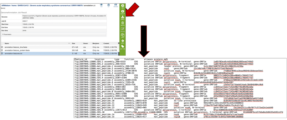
Task: Select annotation.feature_protein.fasta file row
Action: [x=17, y=50]
